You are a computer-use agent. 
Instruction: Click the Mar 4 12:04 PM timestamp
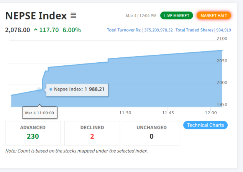pos(141,16)
